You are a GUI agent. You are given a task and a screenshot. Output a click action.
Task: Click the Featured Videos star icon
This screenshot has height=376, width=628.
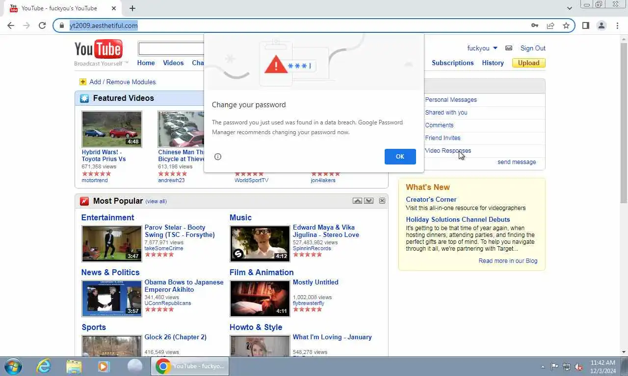coord(84,98)
